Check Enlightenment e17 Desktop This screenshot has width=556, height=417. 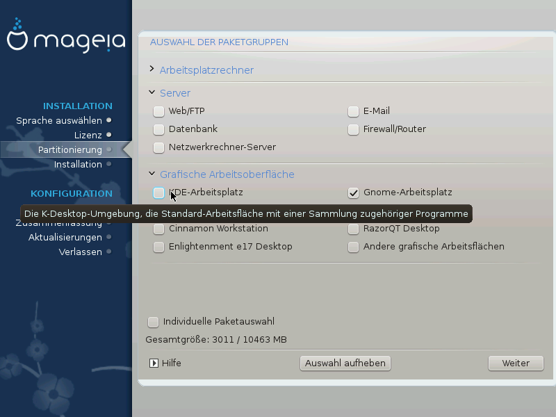coord(158,247)
